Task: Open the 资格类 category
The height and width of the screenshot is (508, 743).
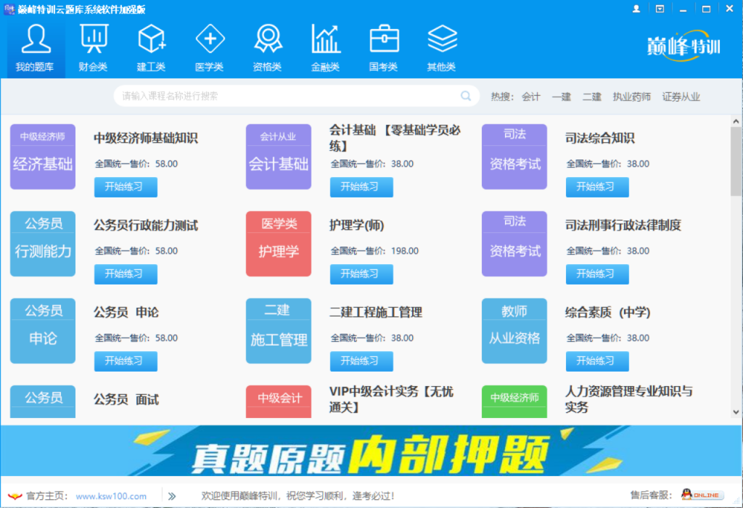Action: (x=268, y=49)
